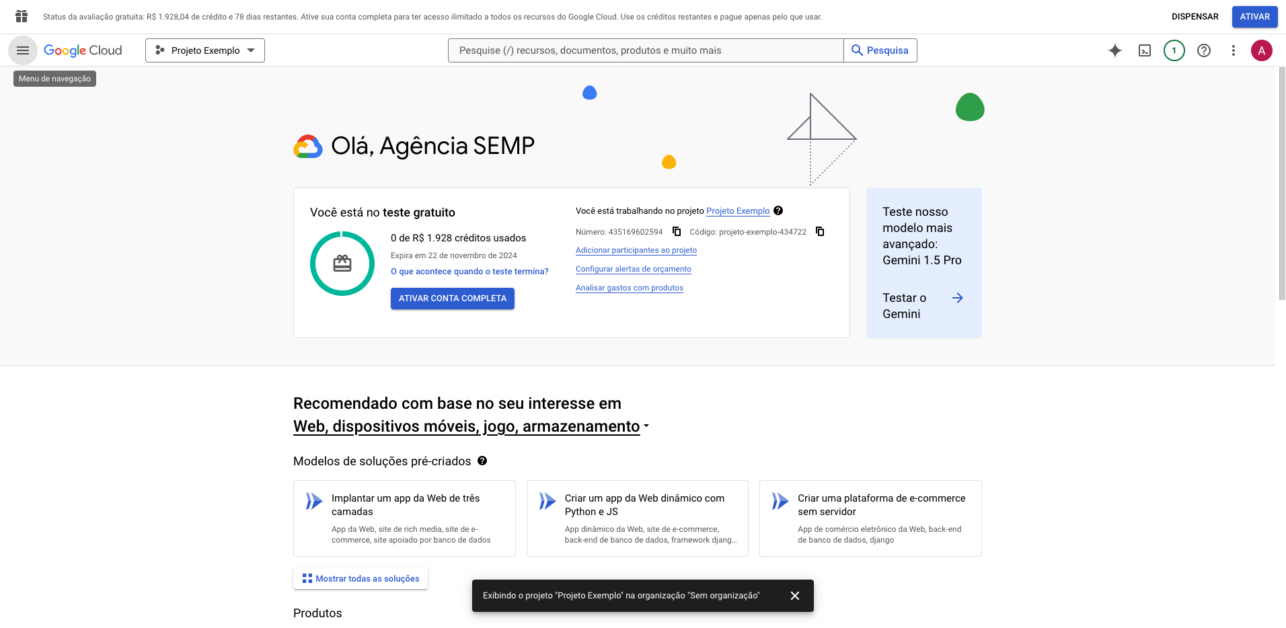Activate Cloud Shell terminal icon
Viewport: 1286px width, 628px height.
coord(1145,50)
